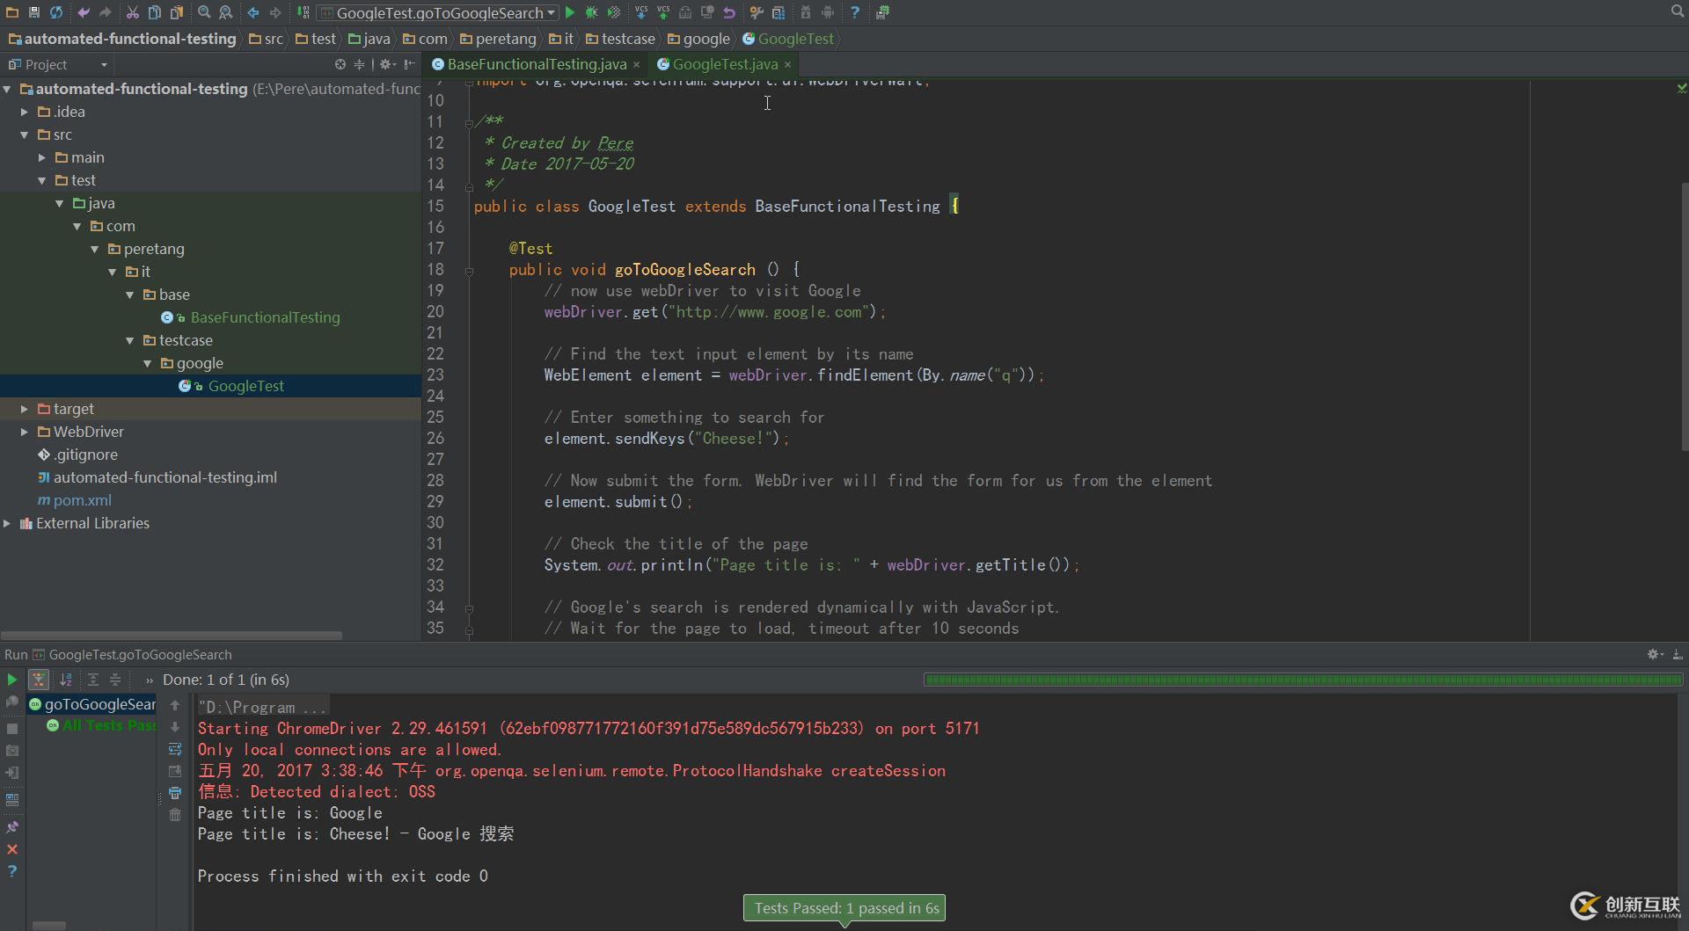This screenshot has height=931, width=1689.
Task: Click the Cut scissors icon
Action: [132, 12]
